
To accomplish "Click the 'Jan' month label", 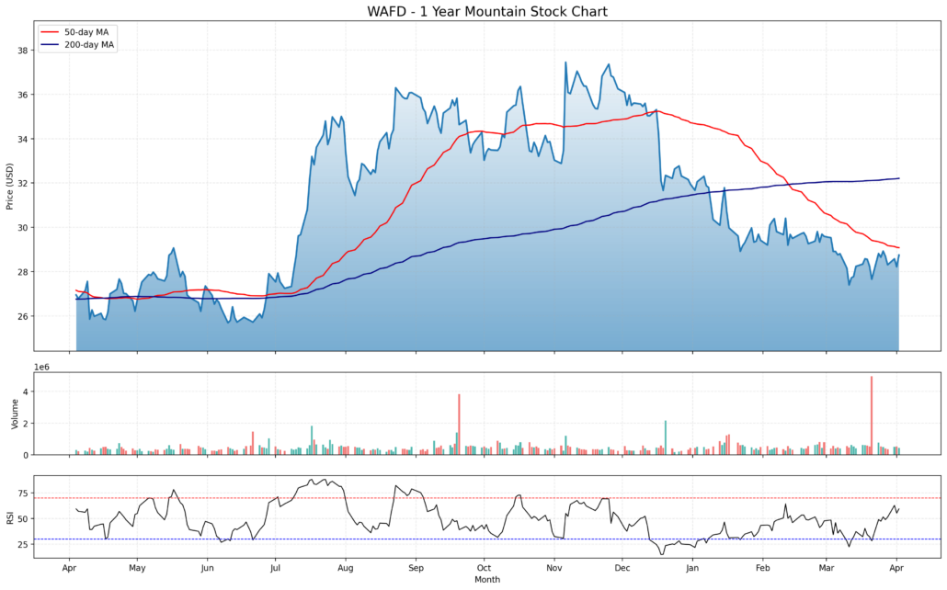I will pos(692,568).
